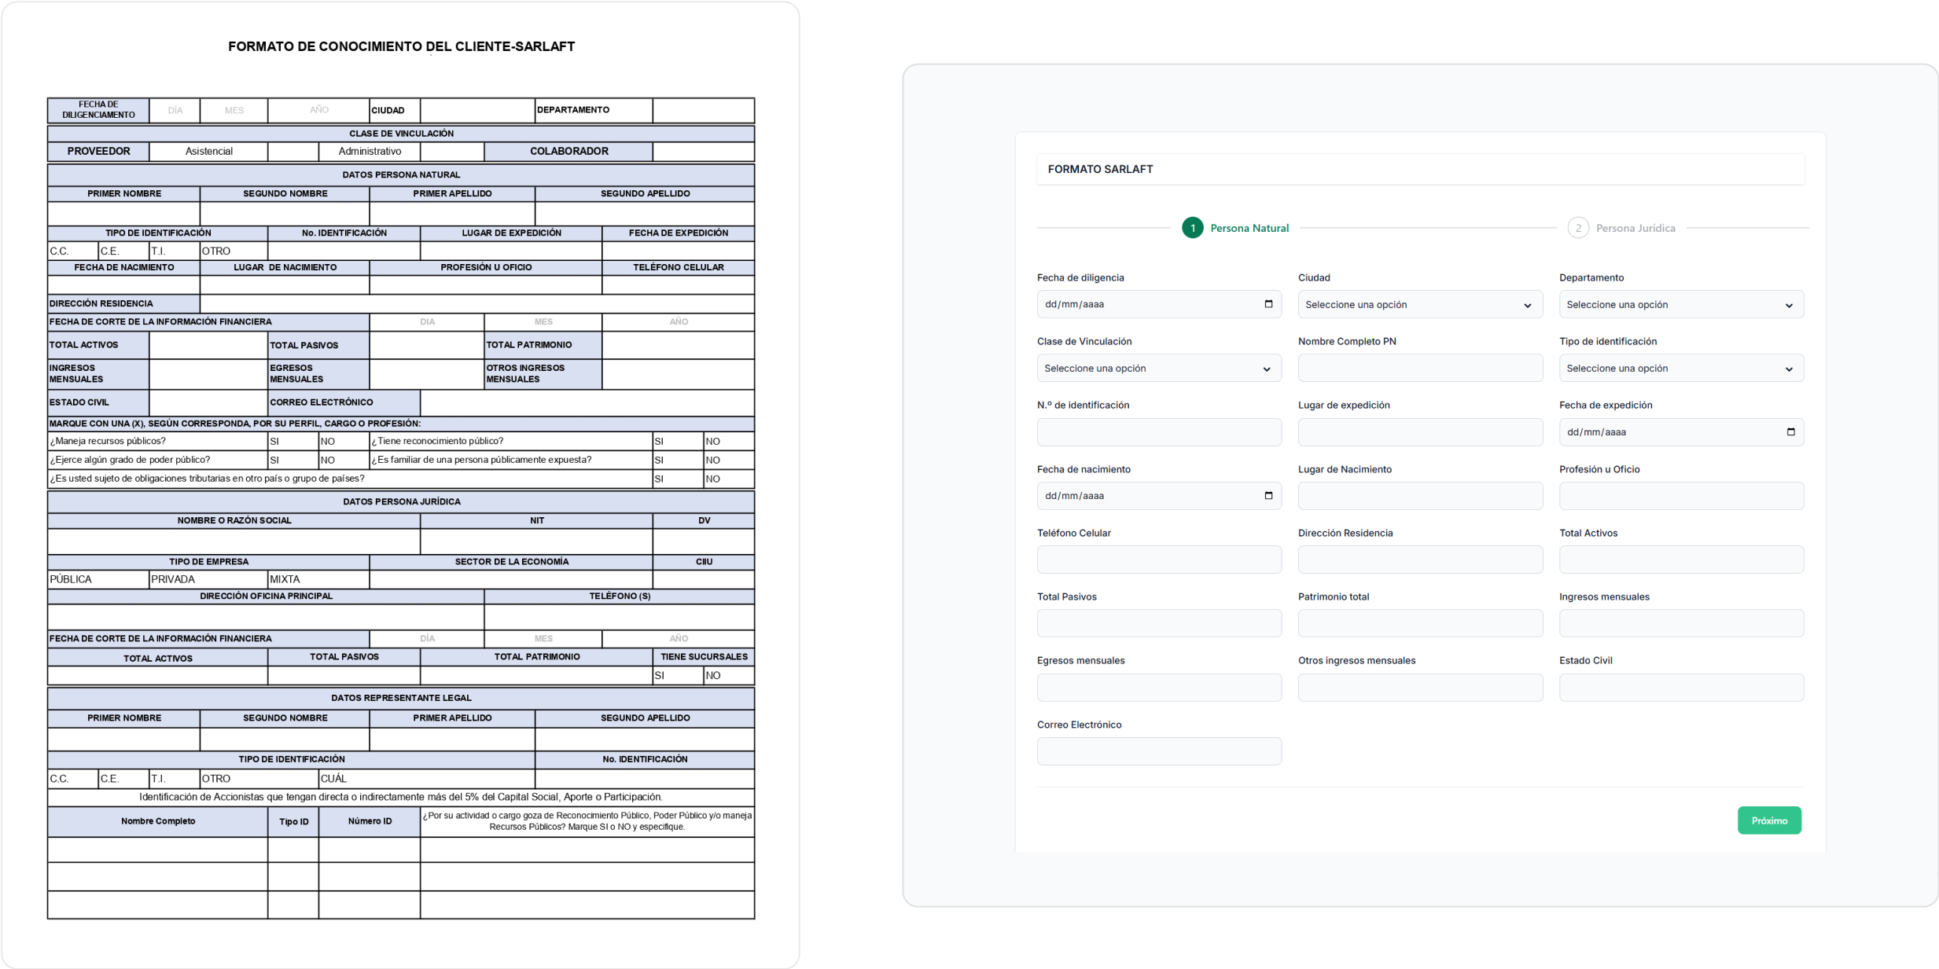
Task: Click step 2 circle Persona Jurídica
Action: tap(1577, 228)
